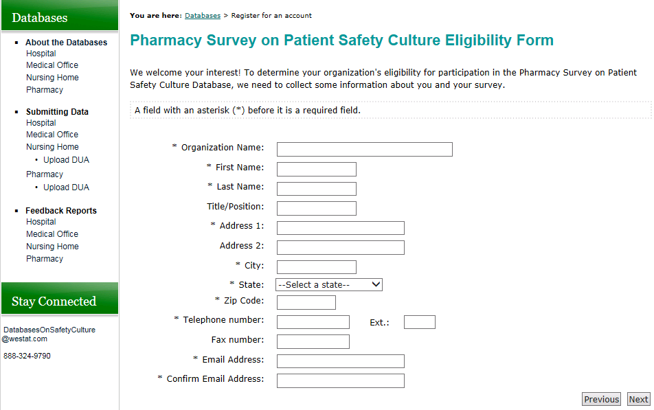Screen dimensions: 654x410
Task: Open the State selection dropdown
Action: pyautogui.click(x=328, y=285)
